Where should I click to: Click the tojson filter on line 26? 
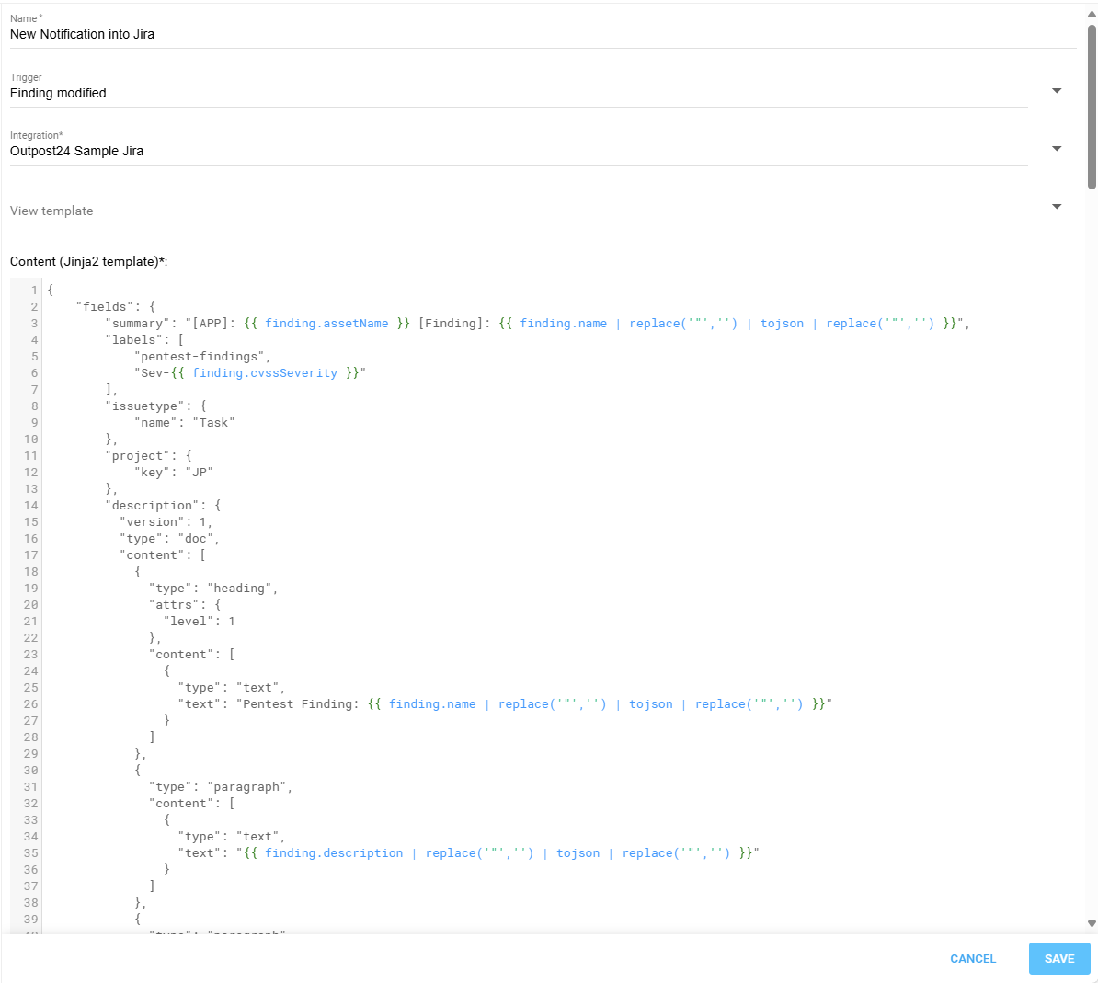coord(651,703)
